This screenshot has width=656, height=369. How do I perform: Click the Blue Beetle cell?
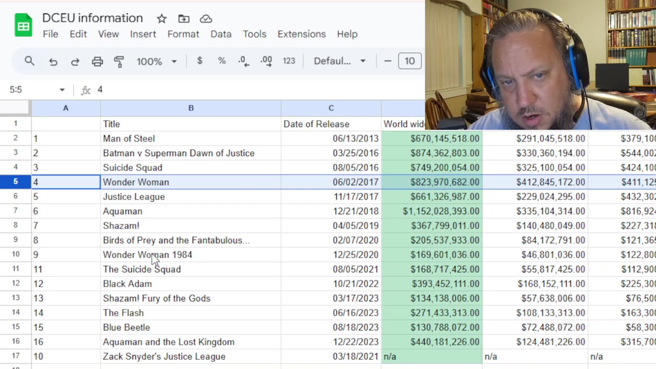191,327
